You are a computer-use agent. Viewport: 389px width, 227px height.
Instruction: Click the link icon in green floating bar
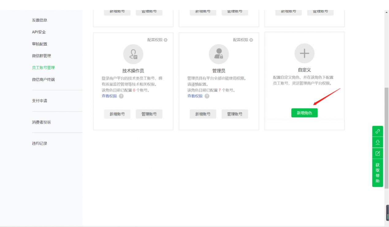pyautogui.click(x=378, y=131)
